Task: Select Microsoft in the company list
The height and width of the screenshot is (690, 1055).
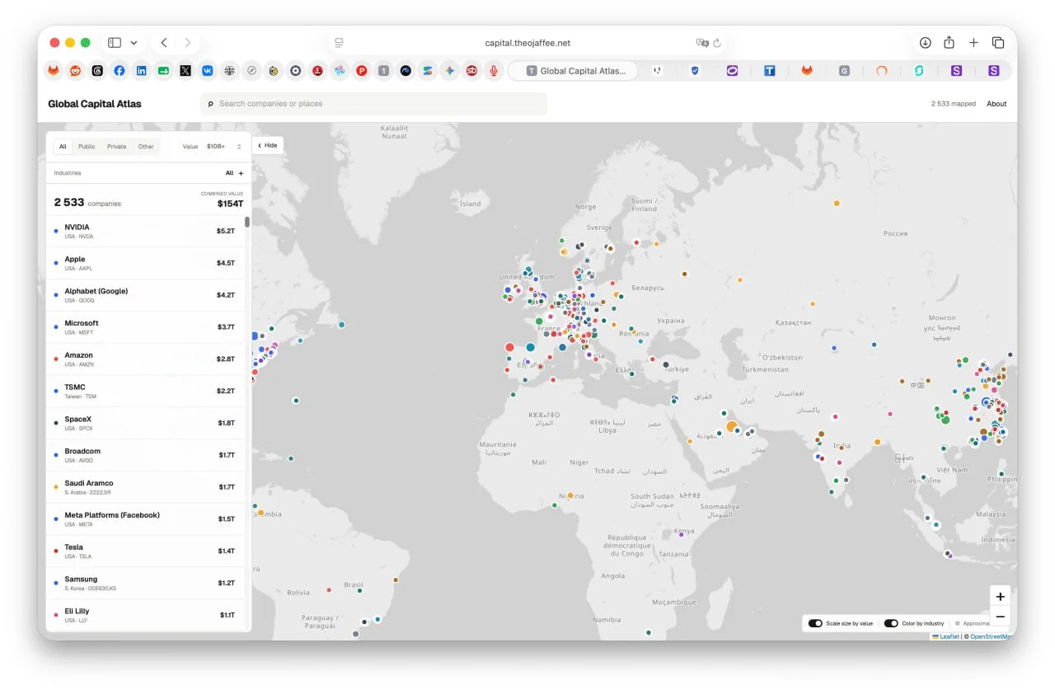Action: click(147, 327)
